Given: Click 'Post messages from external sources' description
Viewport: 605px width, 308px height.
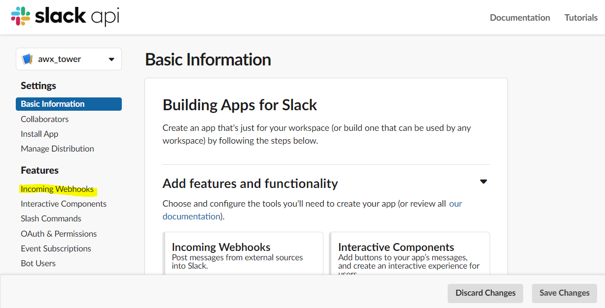Looking at the screenshot, I should pos(237,262).
